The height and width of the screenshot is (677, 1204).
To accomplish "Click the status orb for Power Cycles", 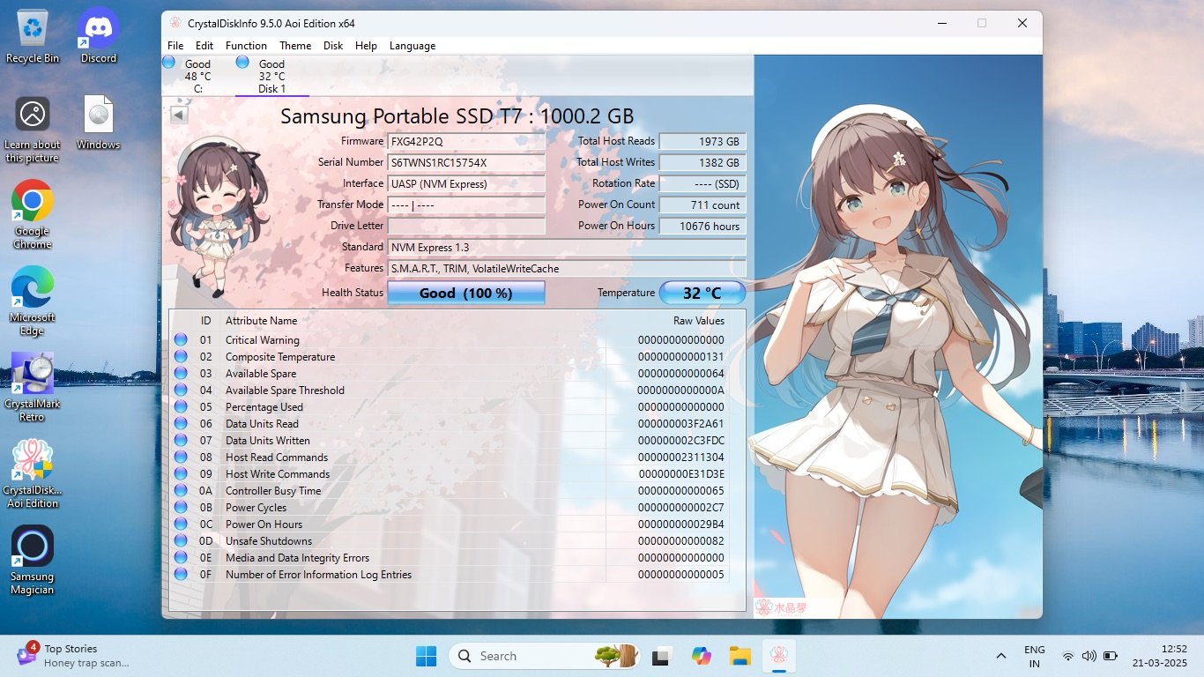I will tap(181, 508).
